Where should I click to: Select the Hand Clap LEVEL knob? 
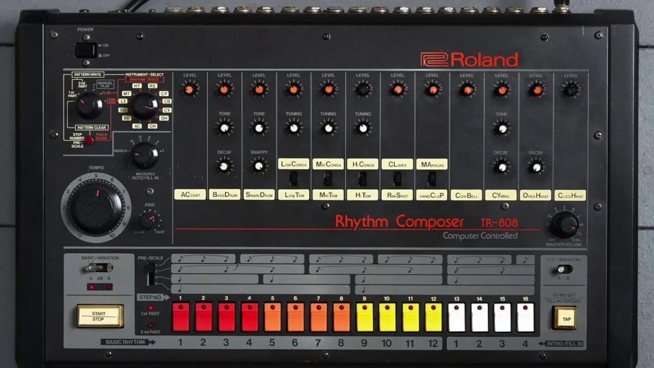click(x=432, y=89)
